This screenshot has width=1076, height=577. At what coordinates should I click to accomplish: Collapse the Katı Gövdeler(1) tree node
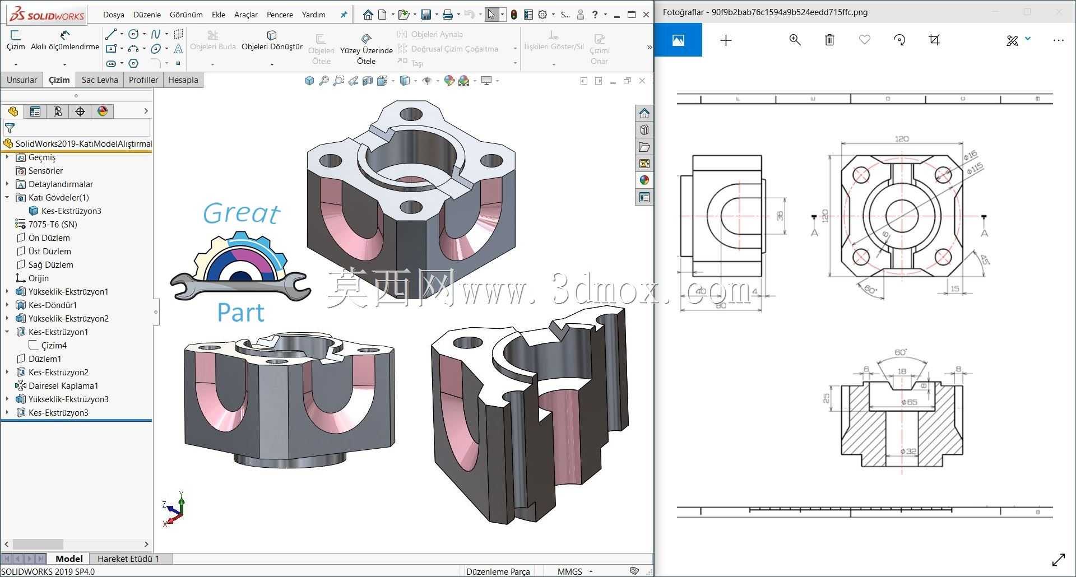tap(7, 197)
